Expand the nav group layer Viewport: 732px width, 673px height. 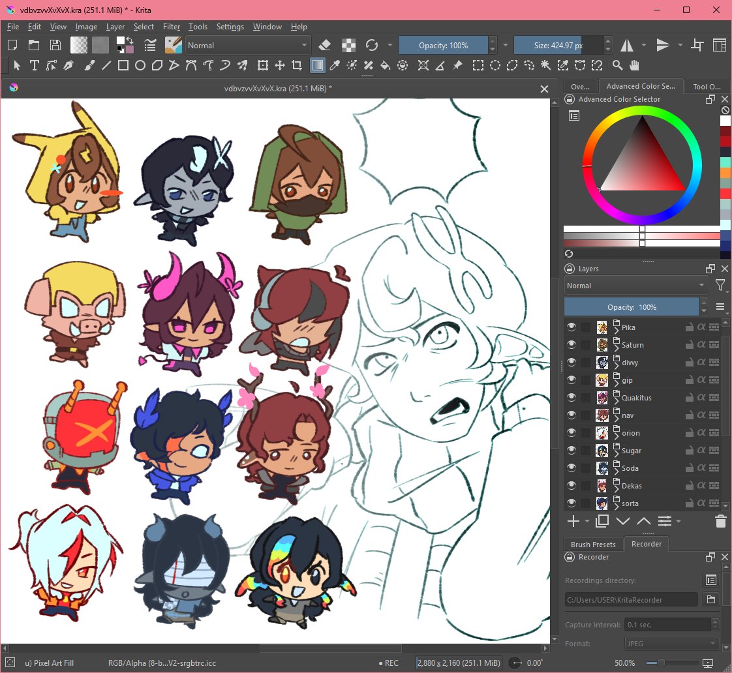pyautogui.click(x=617, y=418)
